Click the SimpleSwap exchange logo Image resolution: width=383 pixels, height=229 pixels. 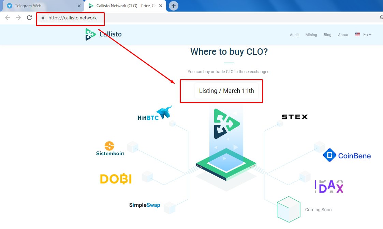(x=145, y=205)
